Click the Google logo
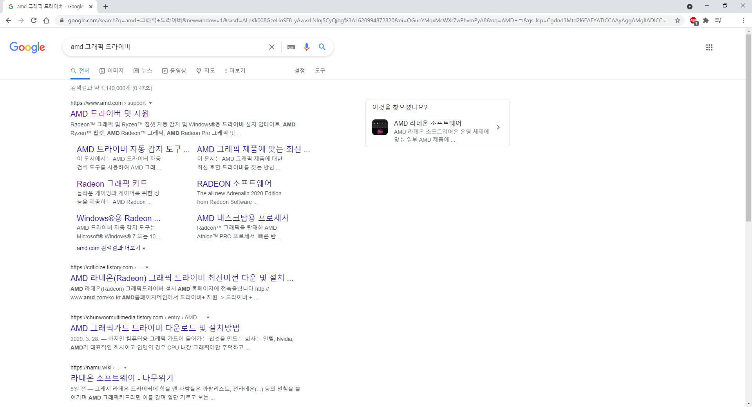752x407 pixels. (27, 47)
